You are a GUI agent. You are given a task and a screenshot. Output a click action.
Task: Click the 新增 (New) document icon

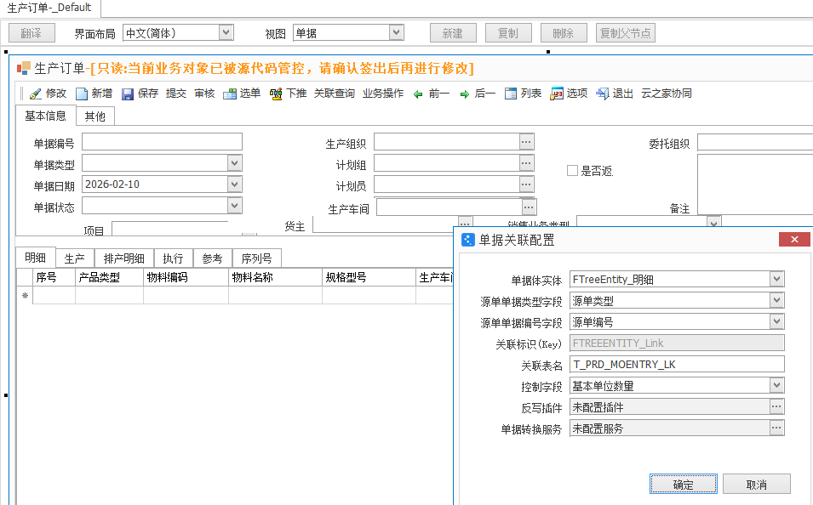[82, 94]
